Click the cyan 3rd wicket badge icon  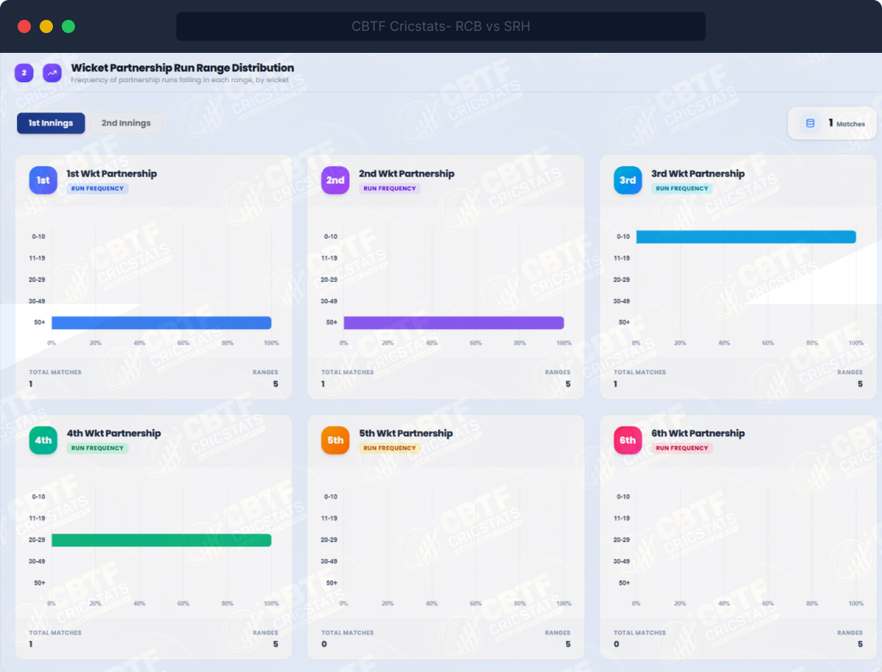coord(628,181)
